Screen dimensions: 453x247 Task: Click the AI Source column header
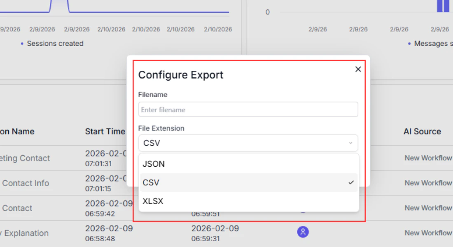(422, 131)
